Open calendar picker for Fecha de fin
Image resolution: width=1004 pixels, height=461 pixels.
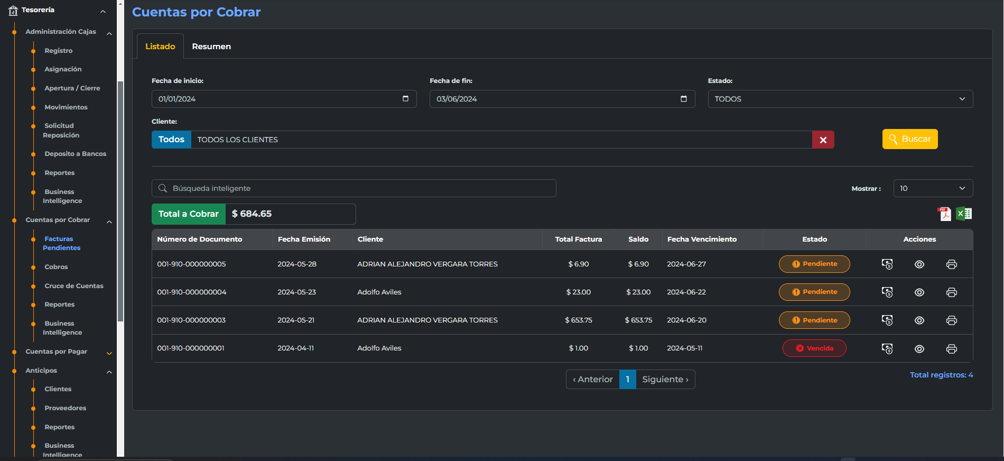(x=683, y=99)
